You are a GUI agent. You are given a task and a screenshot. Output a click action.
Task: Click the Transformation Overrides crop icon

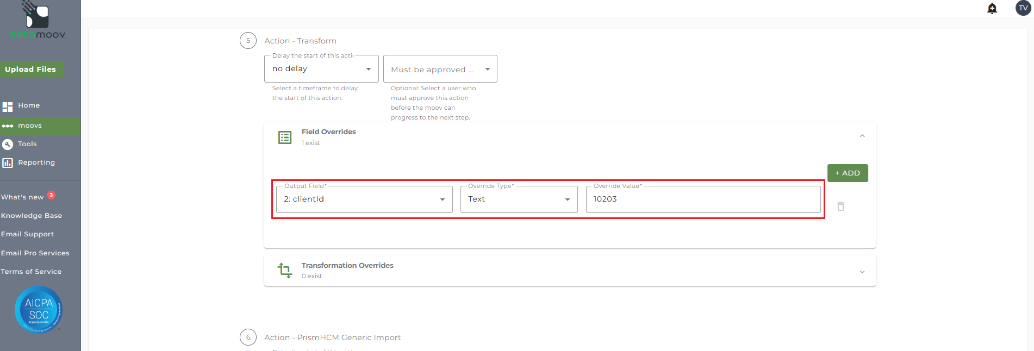pyautogui.click(x=285, y=270)
